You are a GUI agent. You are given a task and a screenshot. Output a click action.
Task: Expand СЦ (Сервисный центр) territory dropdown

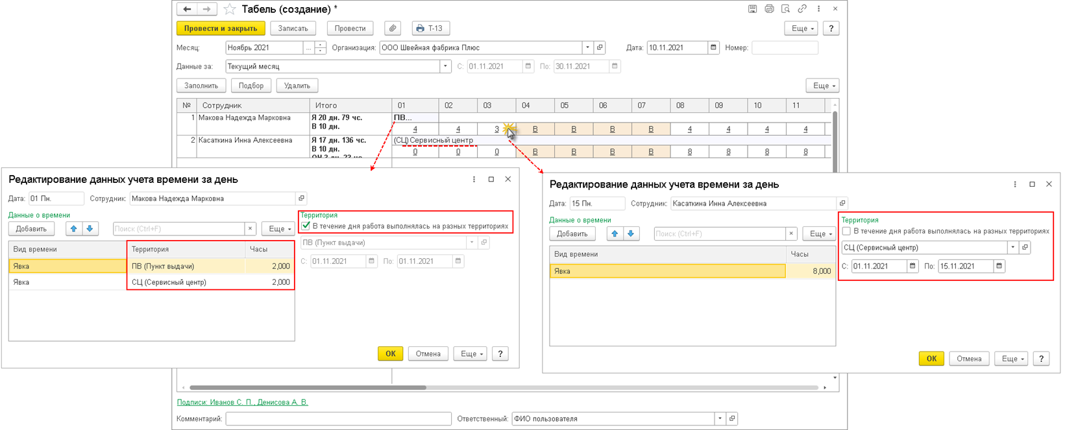pos(1012,248)
